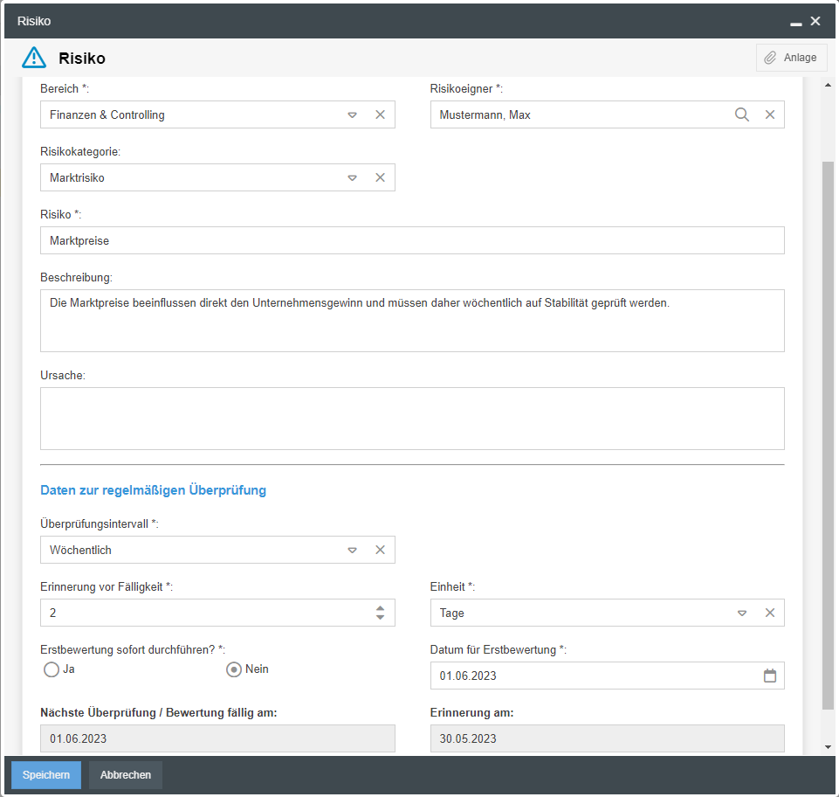
Task: Increase Erinnerung vor Fälligkeit with up arrow
Action: [380, 608]
